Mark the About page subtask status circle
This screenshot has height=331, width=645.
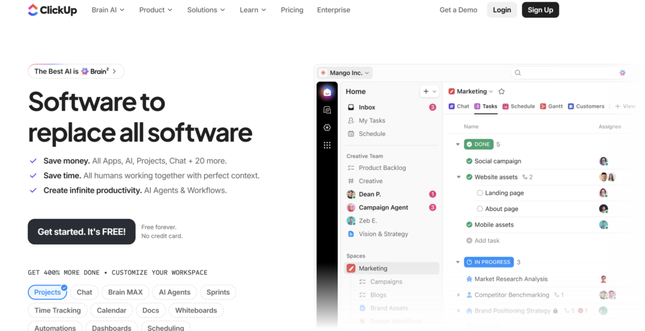(x=479, y=209)
